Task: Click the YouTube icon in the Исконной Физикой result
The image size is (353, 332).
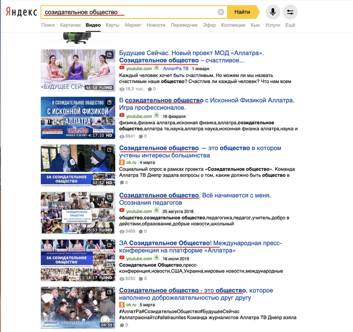Action: pyautogui.click(x=122, y=115)
